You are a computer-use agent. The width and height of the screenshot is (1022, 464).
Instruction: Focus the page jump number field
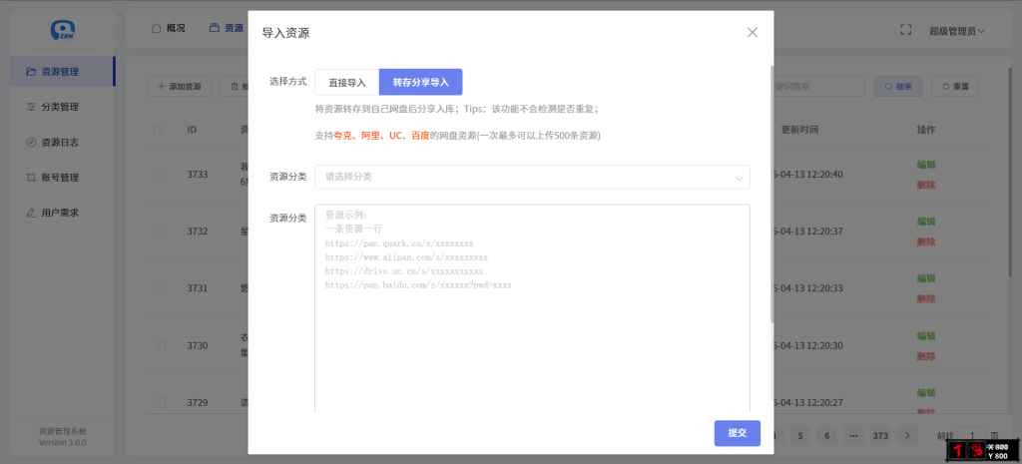[x=973, y=435]
